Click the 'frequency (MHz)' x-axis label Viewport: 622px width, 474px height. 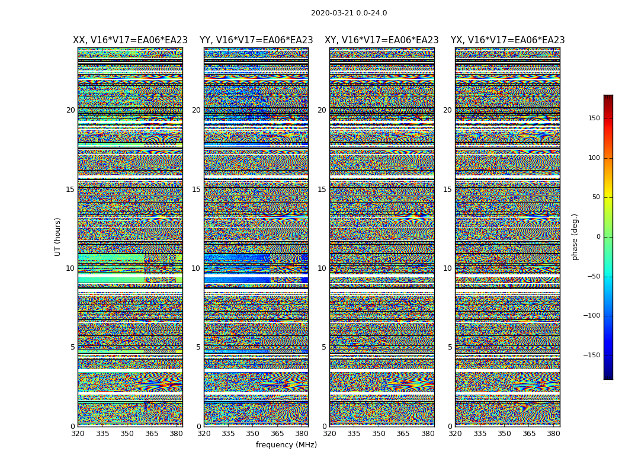click(x=286, y=444)
